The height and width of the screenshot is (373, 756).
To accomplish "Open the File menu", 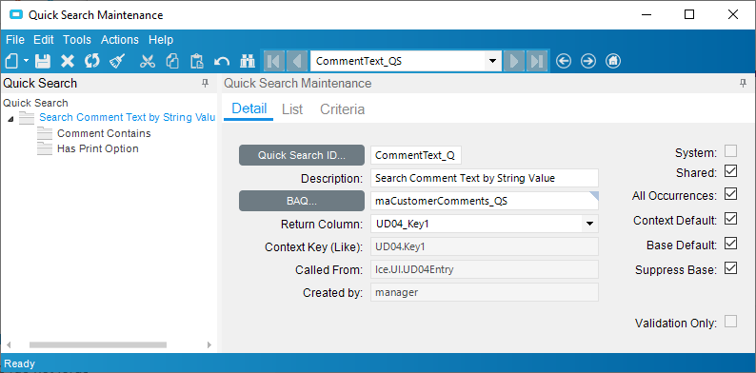I will tap(15, 40).
